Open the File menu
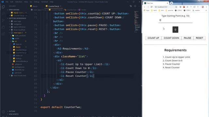The width and height of the screenshot is (209, 117). [x=7, y=2]
